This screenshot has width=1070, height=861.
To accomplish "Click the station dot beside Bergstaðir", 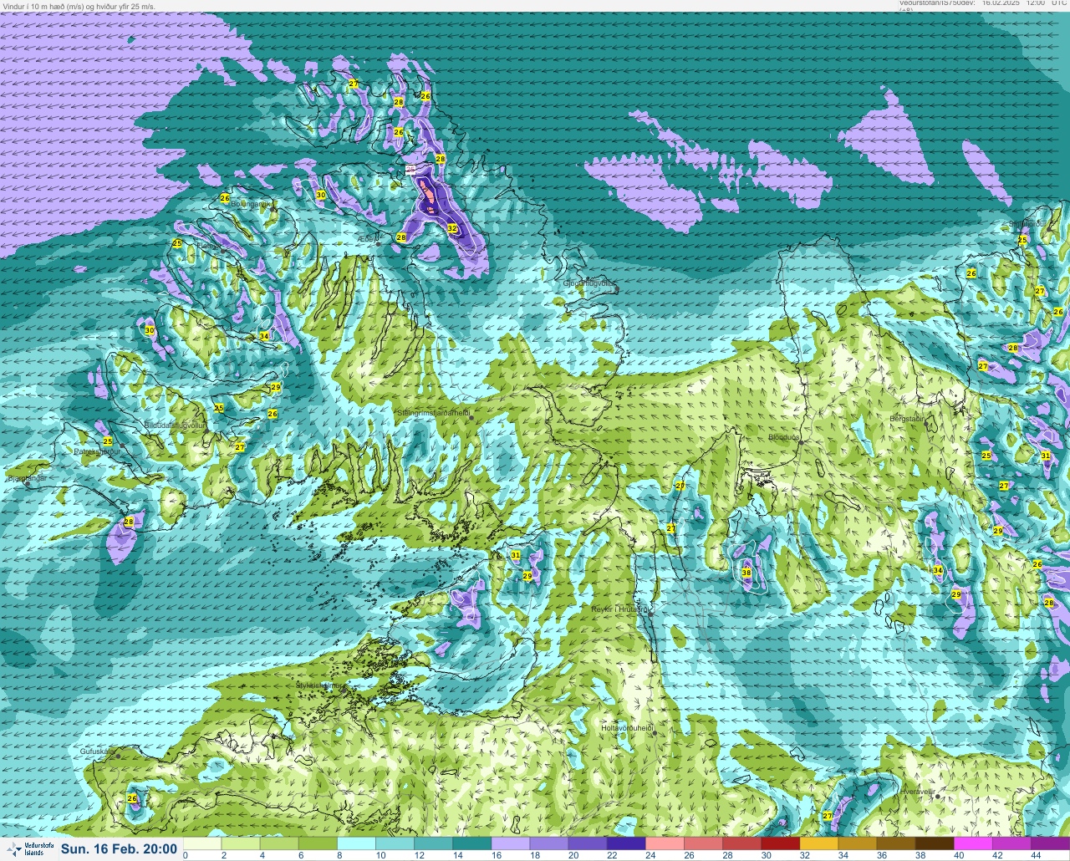I will [x=925, y=423].
